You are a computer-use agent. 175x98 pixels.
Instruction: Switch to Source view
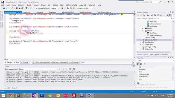click(25, 62)
